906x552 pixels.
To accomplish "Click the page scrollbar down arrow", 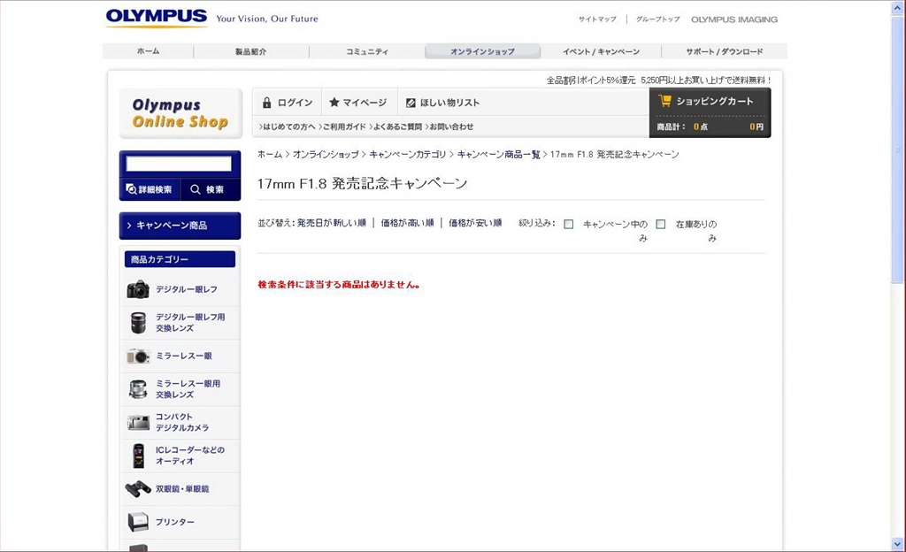I will (x=897, y=544).
